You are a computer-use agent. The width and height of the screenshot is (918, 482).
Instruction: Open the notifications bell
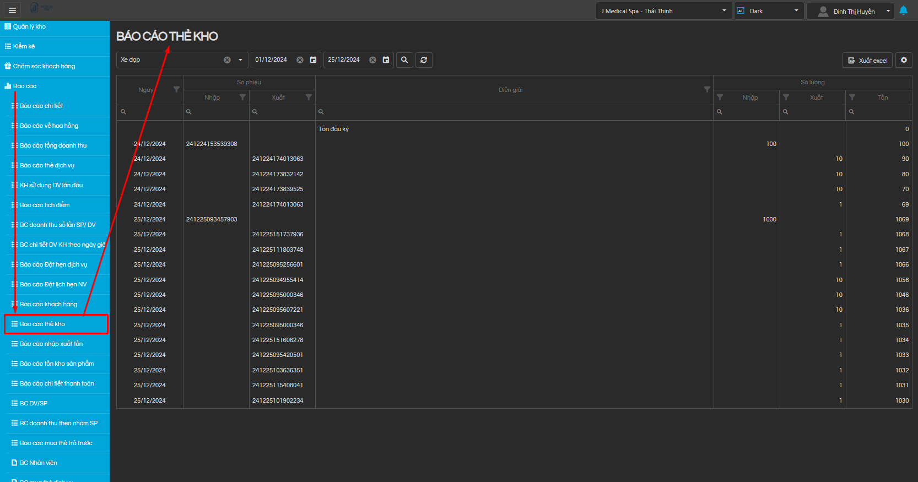pyautogui.click(x=903, y=10)
